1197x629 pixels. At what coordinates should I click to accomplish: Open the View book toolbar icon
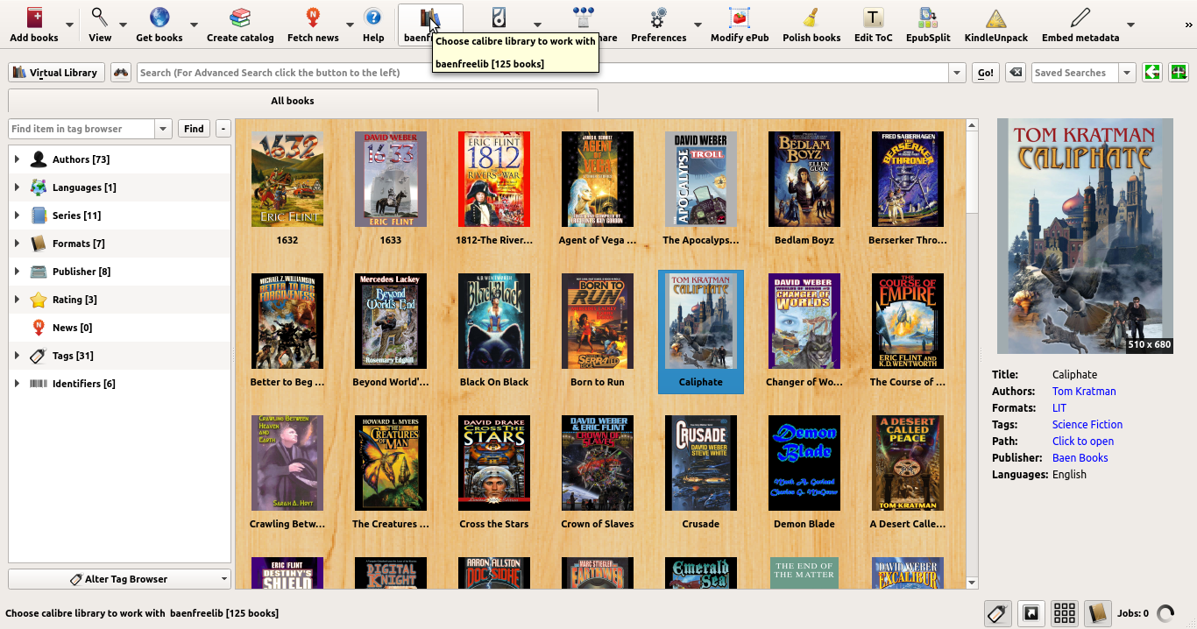[x=100, y=18]
